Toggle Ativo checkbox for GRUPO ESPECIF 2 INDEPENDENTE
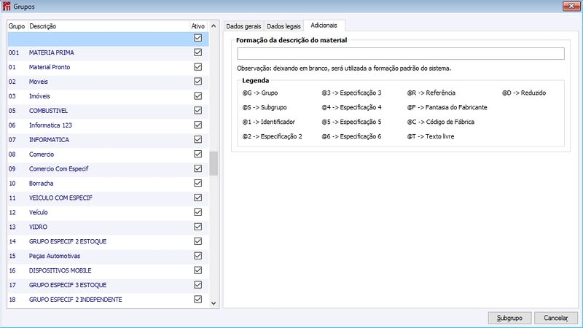 197,300
